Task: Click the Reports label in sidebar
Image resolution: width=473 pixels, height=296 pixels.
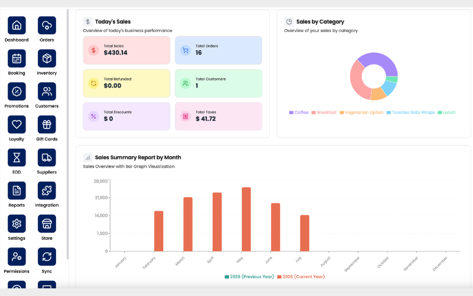Action: [x=17, y=205]
